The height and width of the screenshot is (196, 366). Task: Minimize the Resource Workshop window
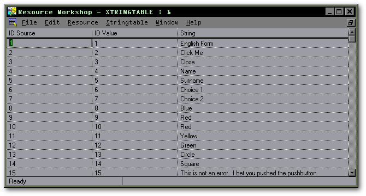329,11
